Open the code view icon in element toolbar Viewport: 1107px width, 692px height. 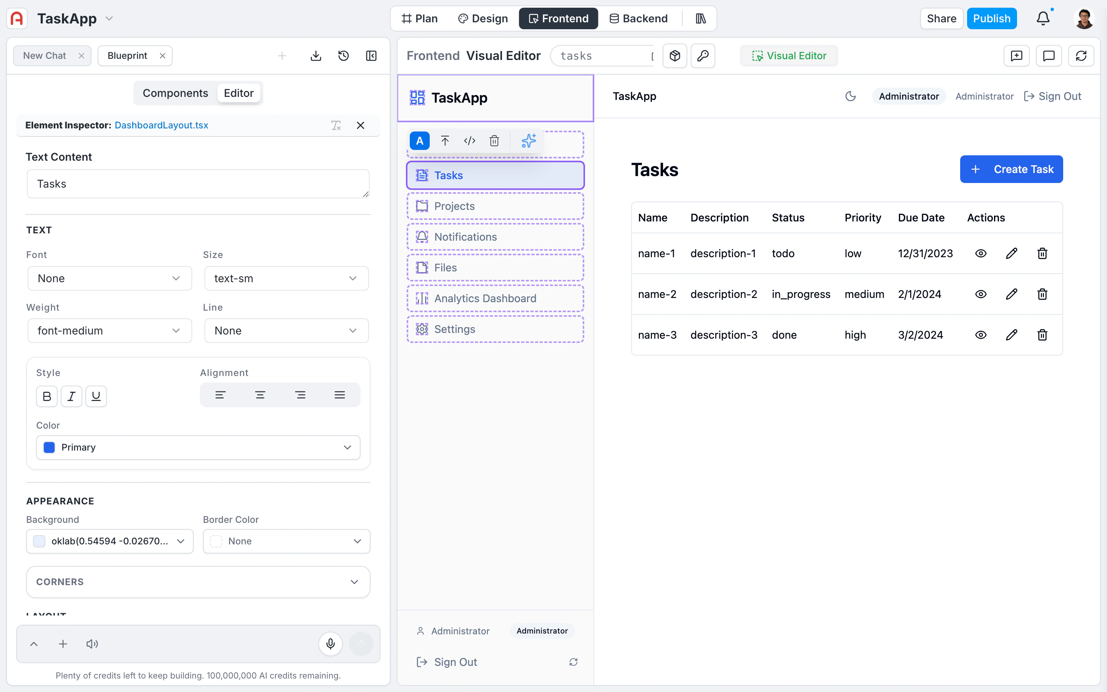click(x=470, y=141)
